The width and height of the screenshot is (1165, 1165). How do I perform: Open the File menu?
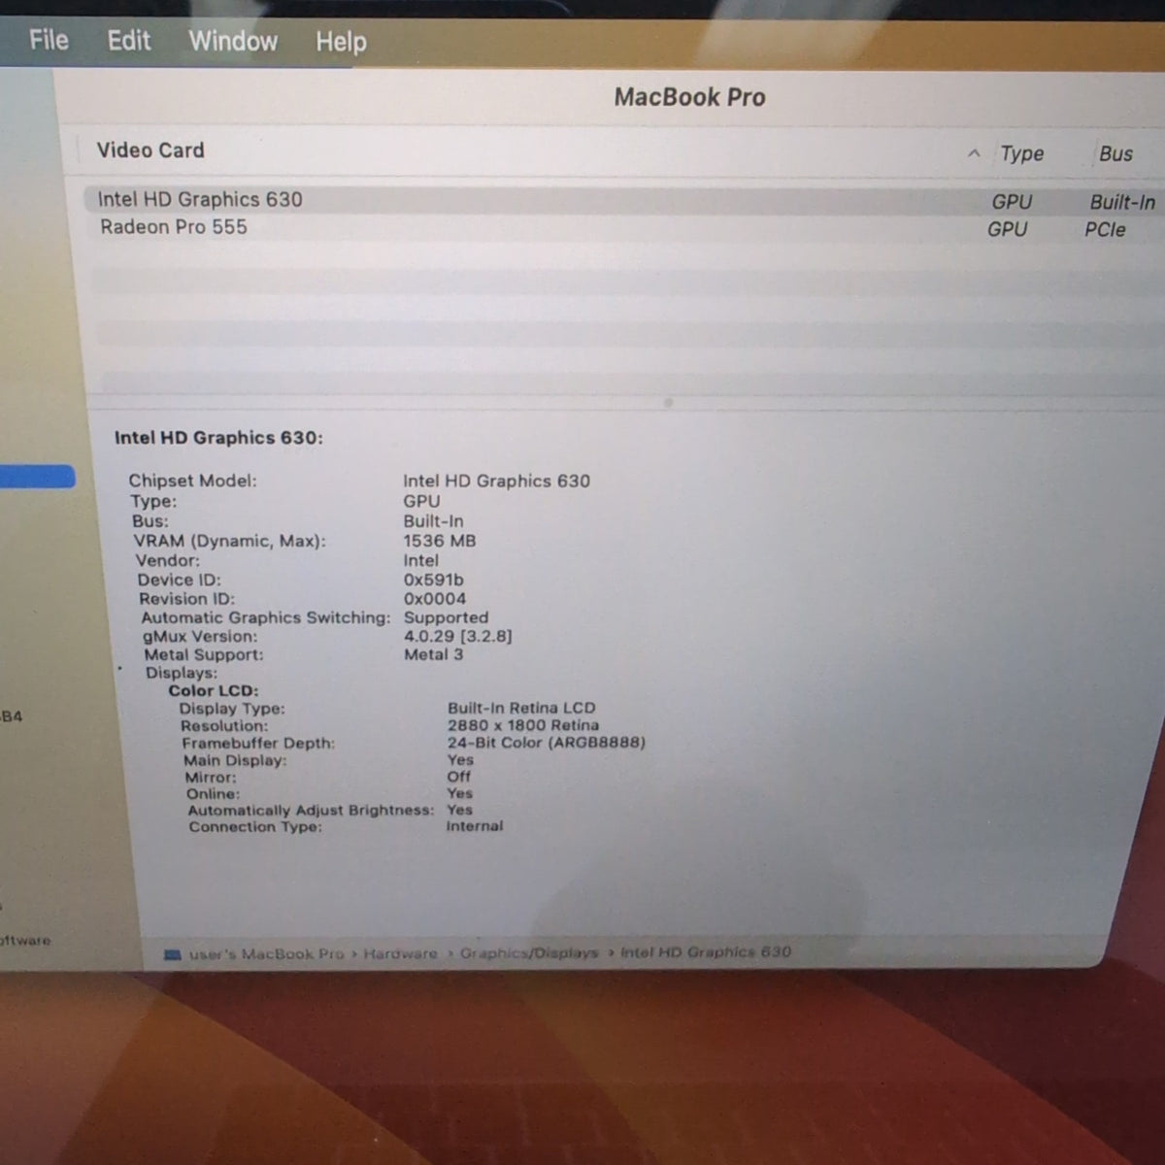click(x=49, y=40)
